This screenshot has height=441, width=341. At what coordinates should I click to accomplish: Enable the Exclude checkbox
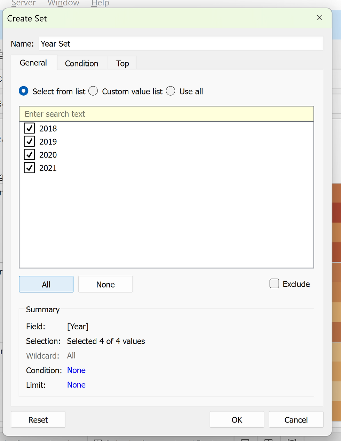274,283
